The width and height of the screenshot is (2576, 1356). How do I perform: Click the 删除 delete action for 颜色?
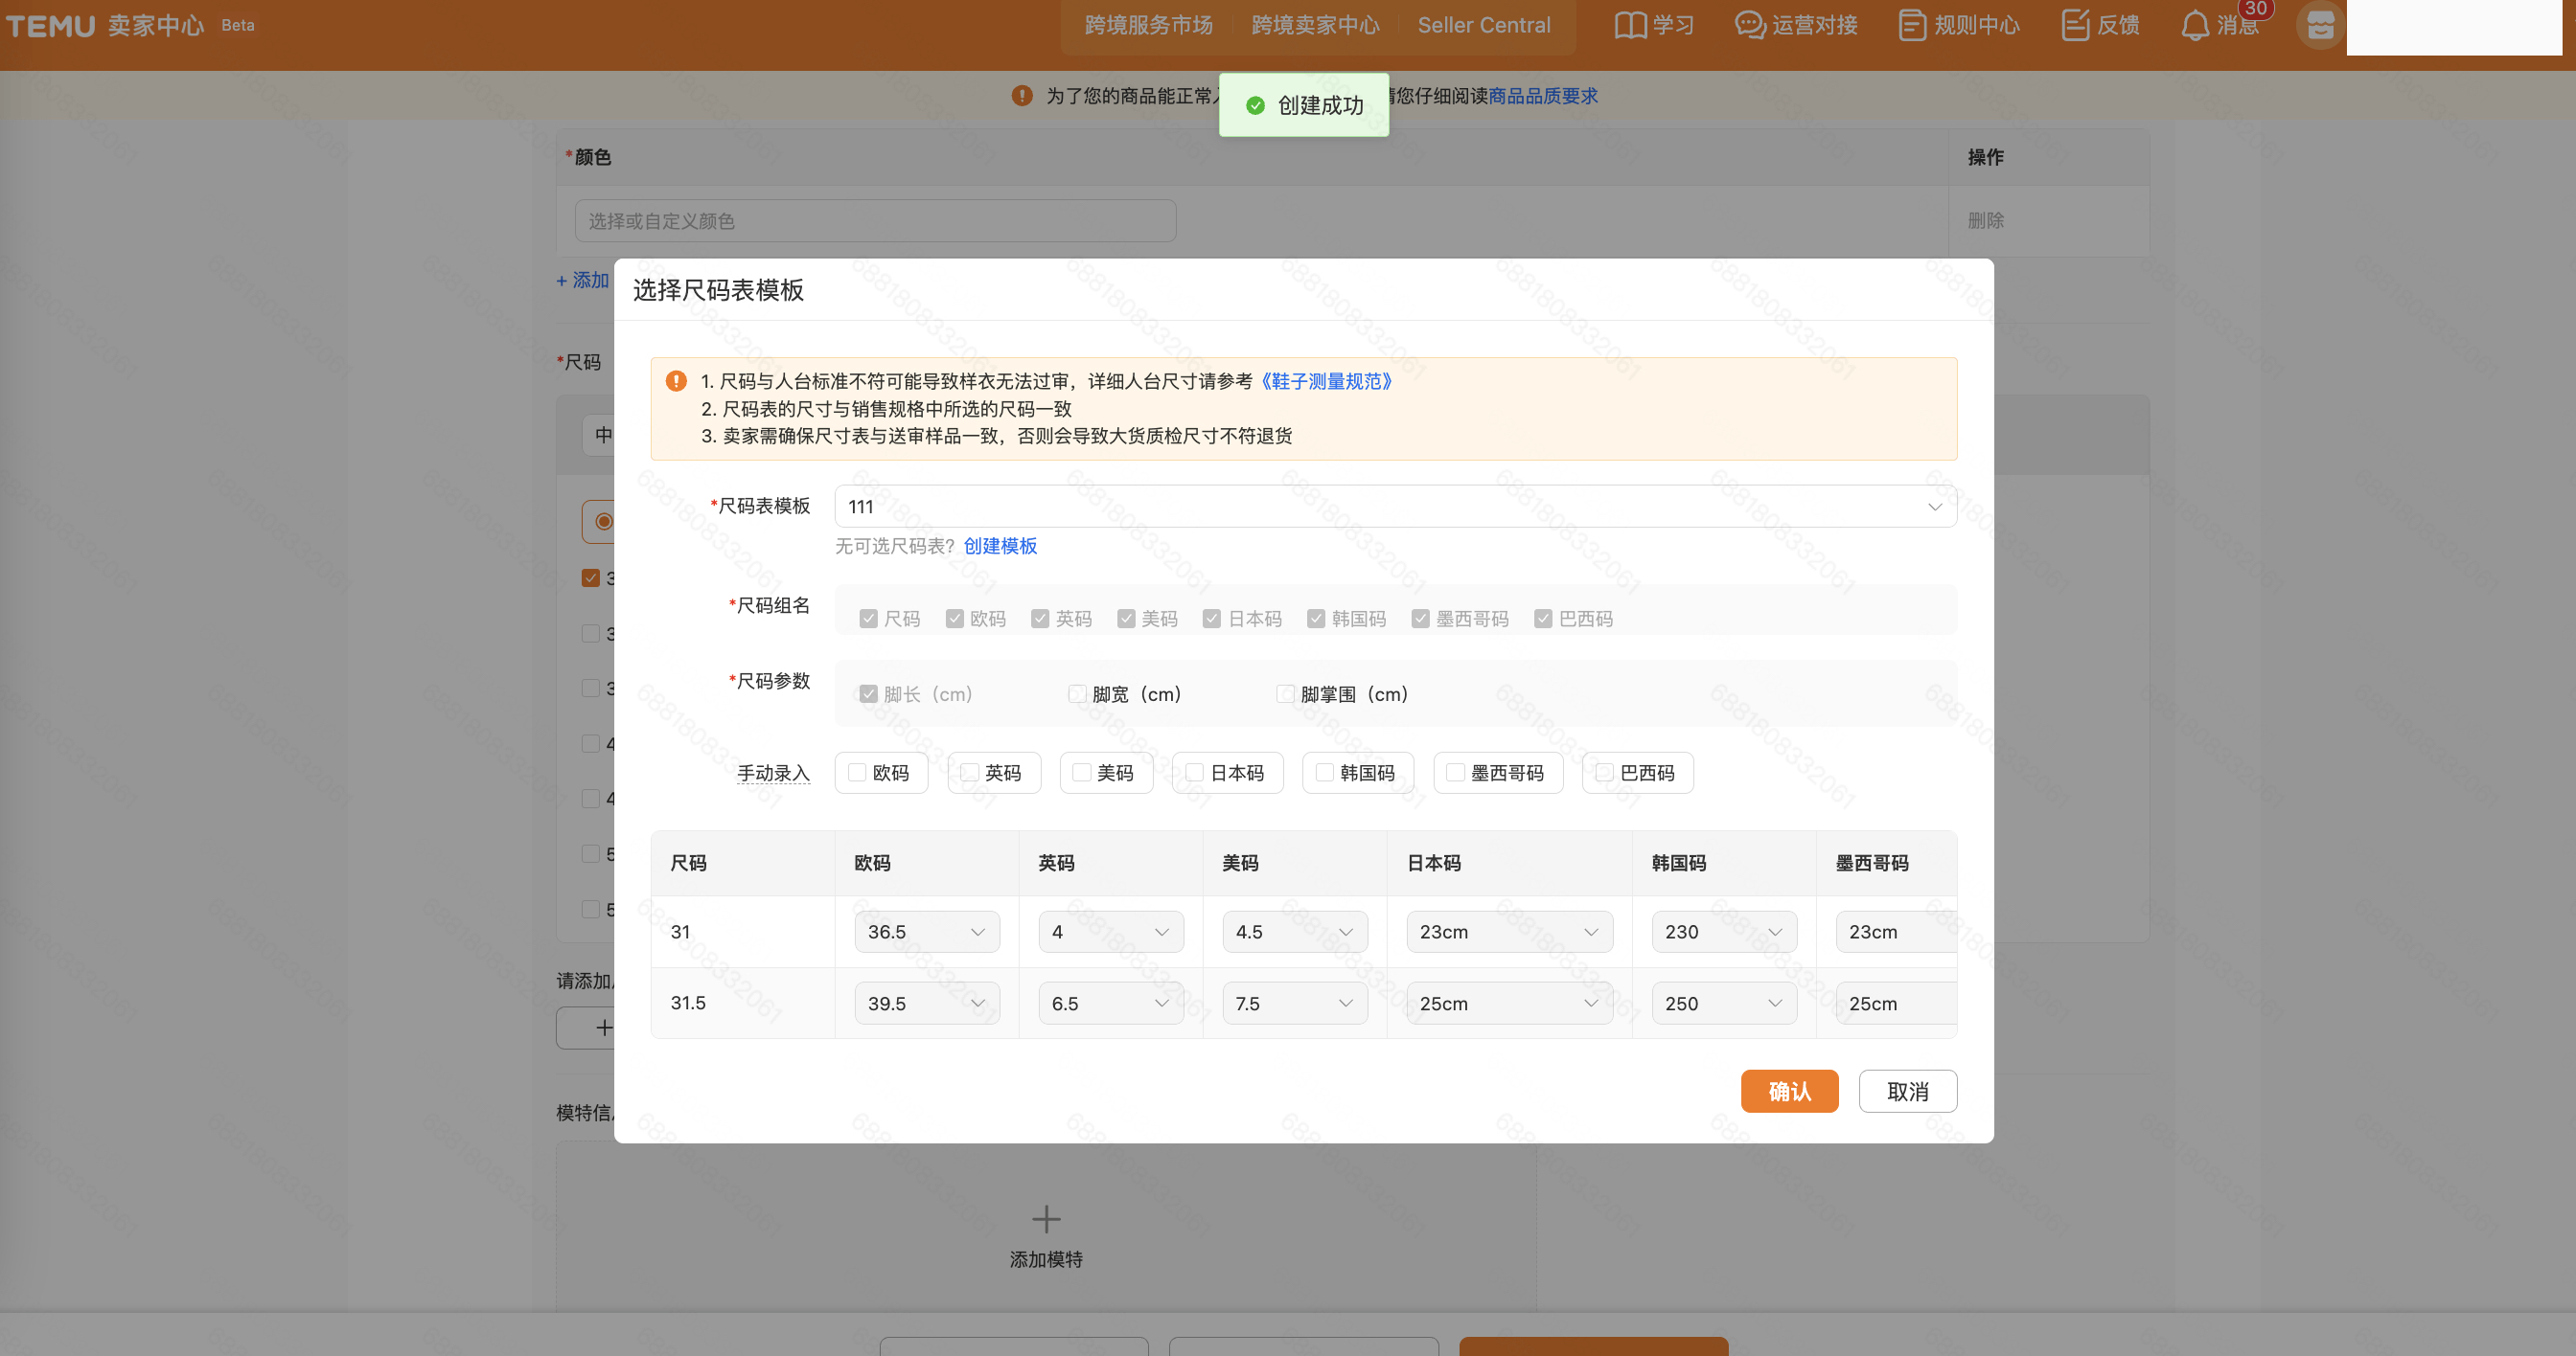tap(1986, 221)
